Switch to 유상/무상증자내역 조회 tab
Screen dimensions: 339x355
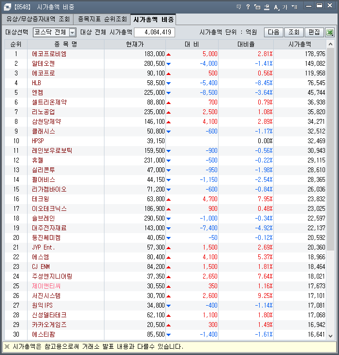(x=38, y=19)
